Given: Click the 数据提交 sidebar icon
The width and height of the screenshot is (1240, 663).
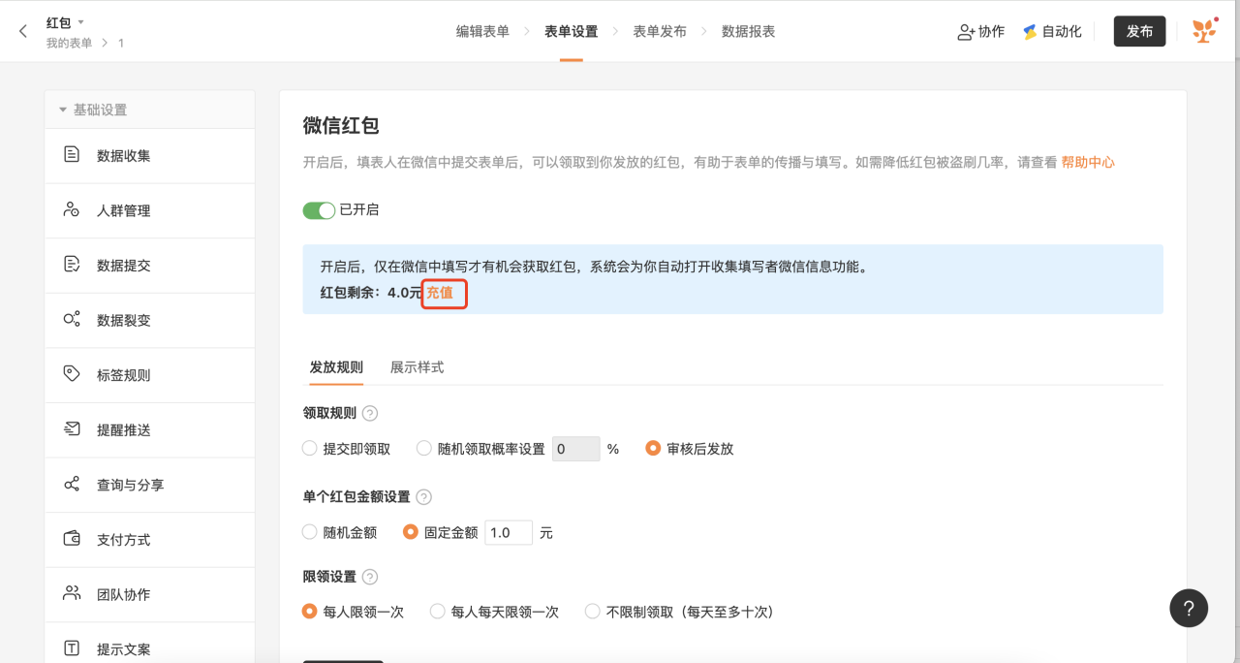Looking at the screenshot, I should click(72, 264).
